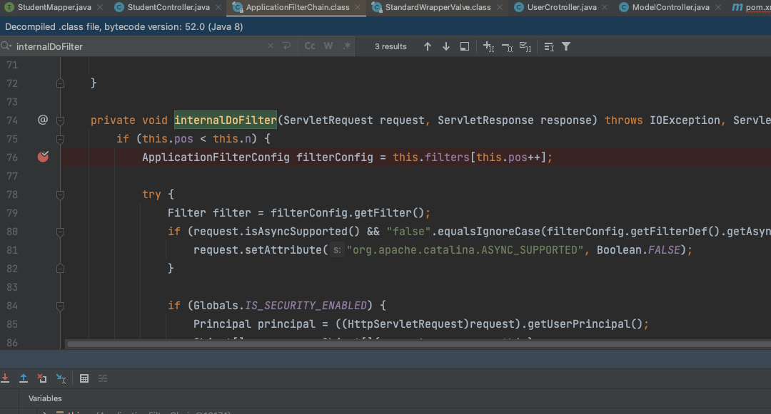The width and height of the screenshot is (771, 414).
Task: Open search results in Find window
Action: point(465,46)
